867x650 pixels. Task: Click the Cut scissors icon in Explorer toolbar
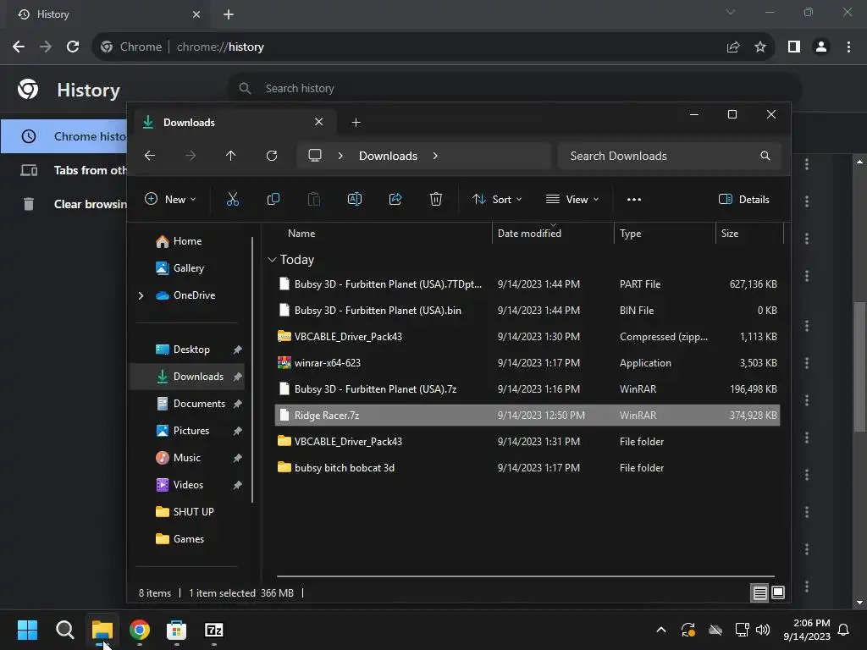point(233,200)
